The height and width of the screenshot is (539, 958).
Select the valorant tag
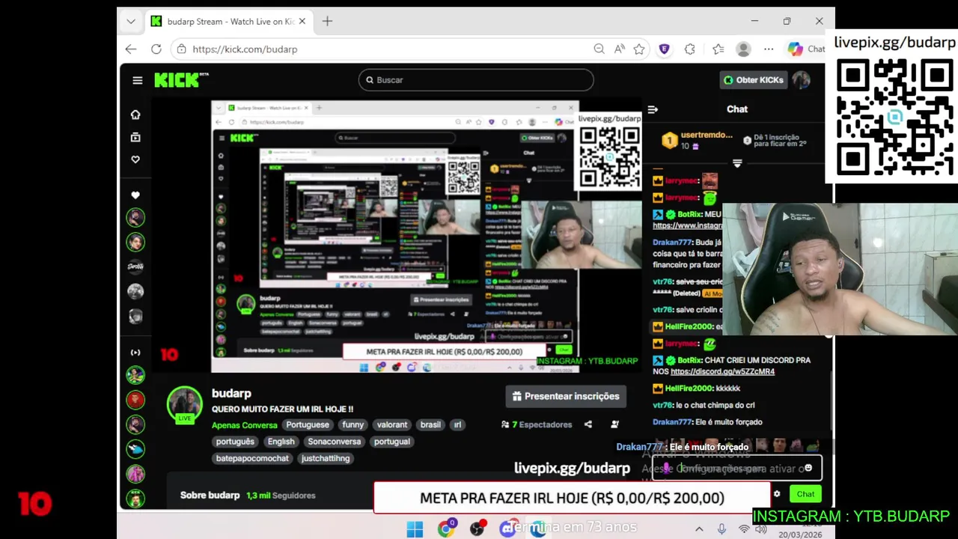click(392, 424)
